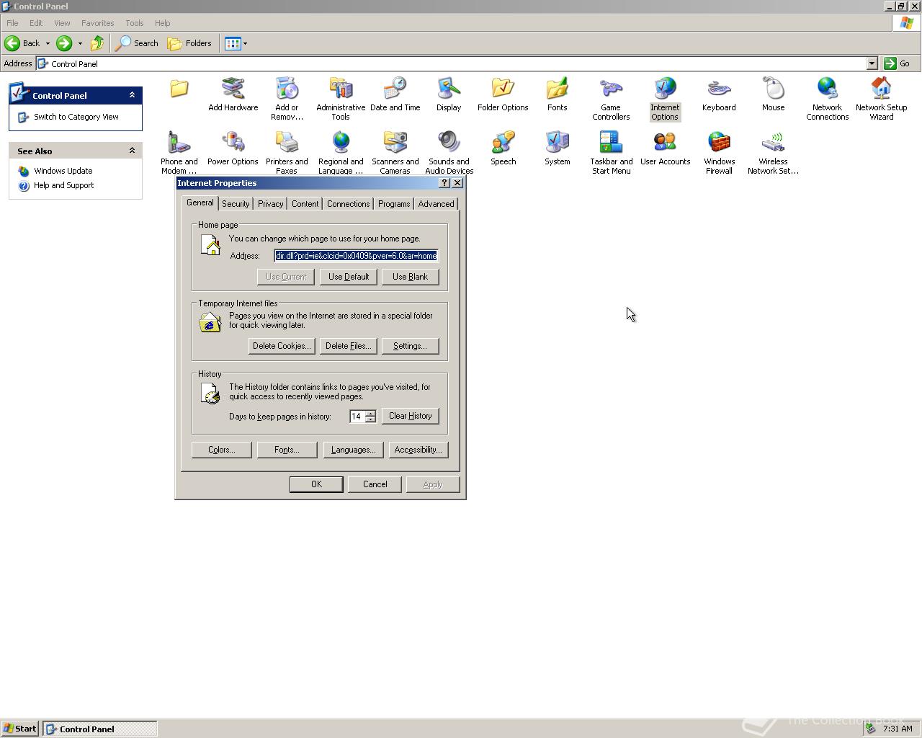Open Administrative Tools icon
This screenshot has width=922, height=738.
341,99
